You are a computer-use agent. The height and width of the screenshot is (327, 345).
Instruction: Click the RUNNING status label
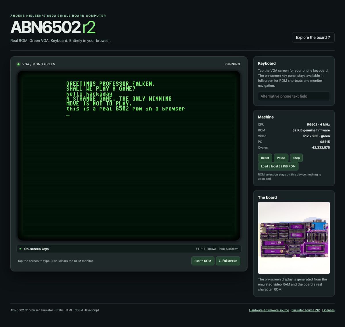tap(232, 64)
